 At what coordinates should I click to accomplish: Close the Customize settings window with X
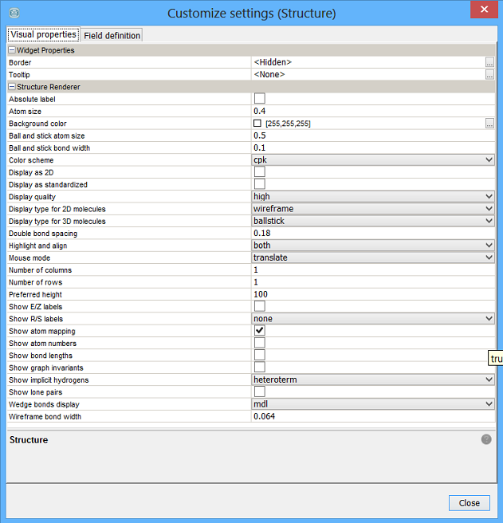pyautogui.click(x=483, y=11)
